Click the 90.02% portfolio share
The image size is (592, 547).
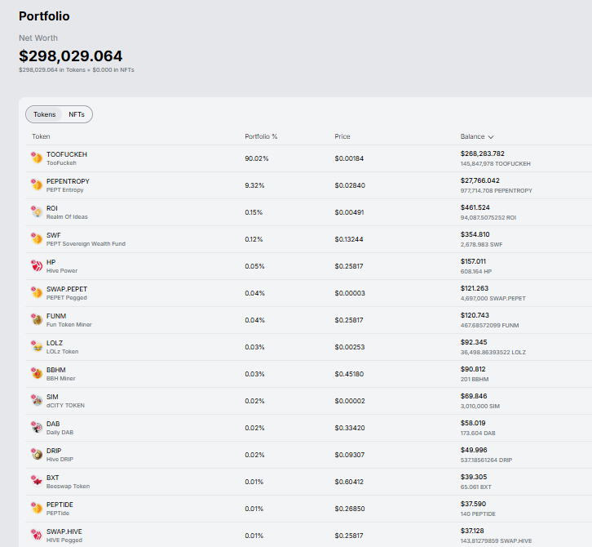(256, 158)
